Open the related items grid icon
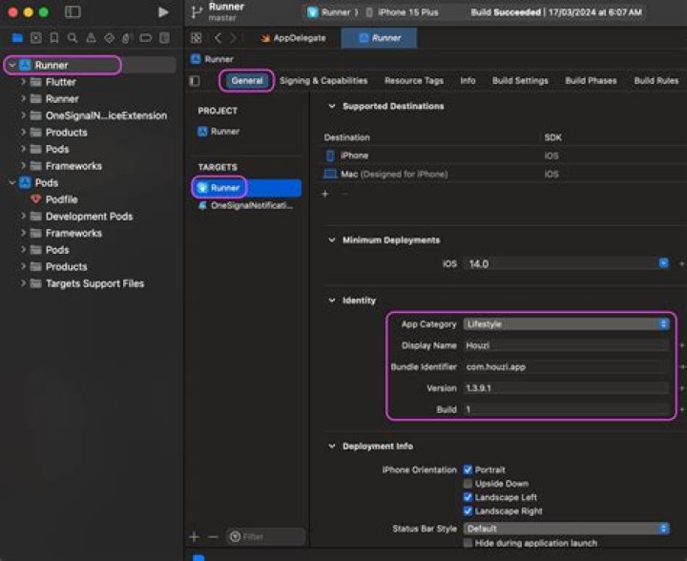This screenshot has width=687, height=561. pyautogui.click(x=197, y=37)
